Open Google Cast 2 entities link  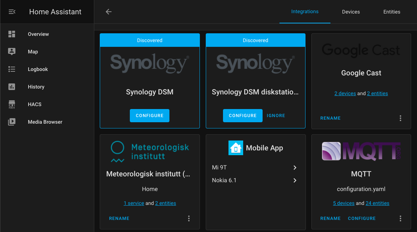tap(377, 93)
